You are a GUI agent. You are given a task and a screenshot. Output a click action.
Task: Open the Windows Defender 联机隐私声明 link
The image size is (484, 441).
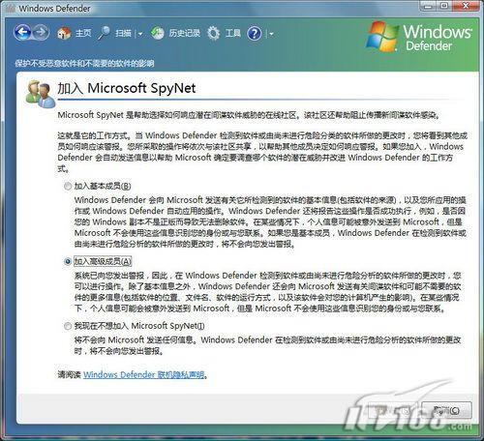coord(144,374)
